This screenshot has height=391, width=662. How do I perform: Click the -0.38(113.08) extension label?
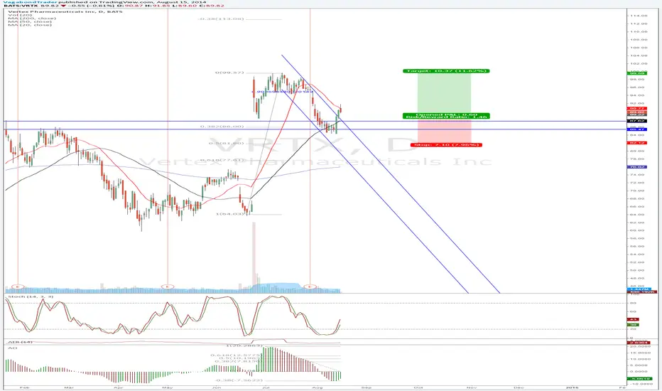[x=221, y=19]
